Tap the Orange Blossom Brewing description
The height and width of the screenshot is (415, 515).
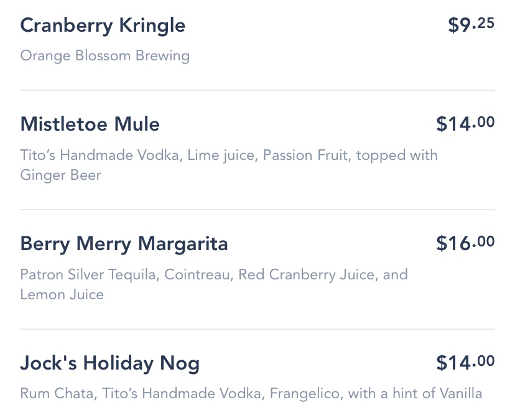click(104, 55)
